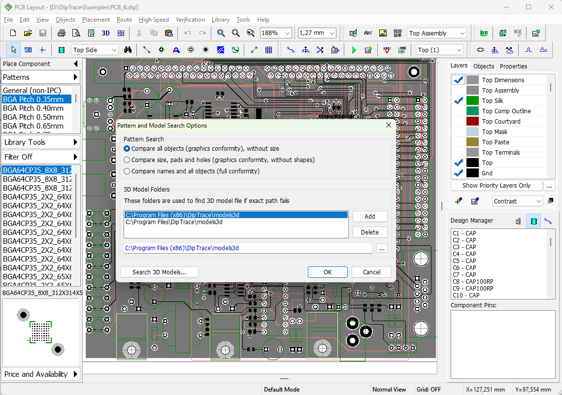Select Compare size, pads and holes option
Image resolution: width=562 pixels, height=395 pixels.
coord(127,160)
